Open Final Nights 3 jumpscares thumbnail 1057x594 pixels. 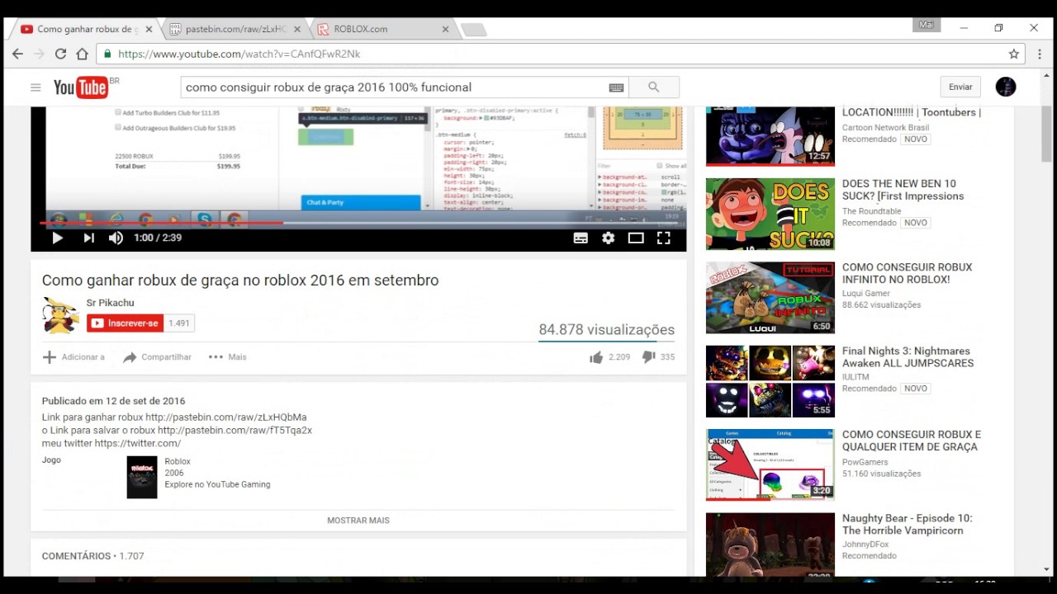[770, 381]
